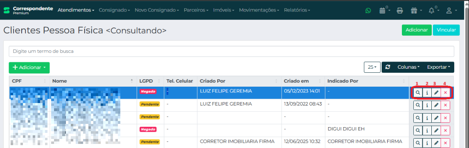Click the info icon in the DIGUI DIGUI EH row
469x148 pixels.
coord(427,130)
